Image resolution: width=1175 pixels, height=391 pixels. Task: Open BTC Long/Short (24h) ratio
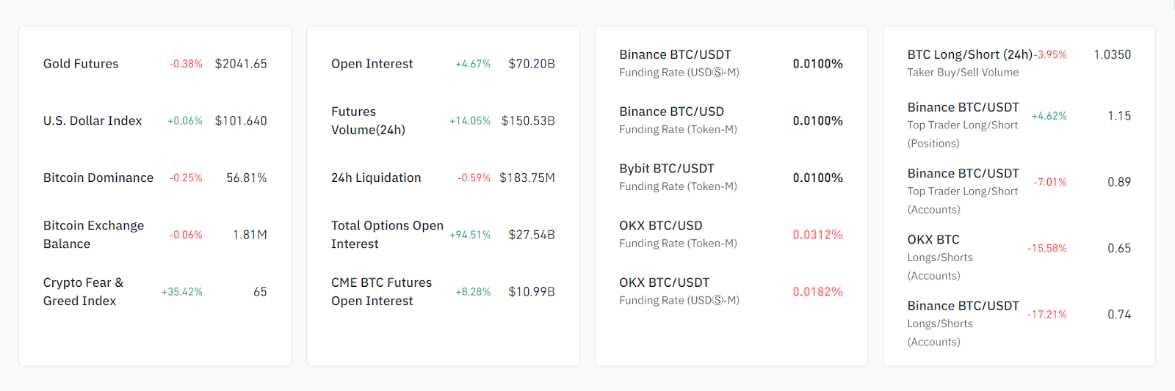tap(969, 55)
